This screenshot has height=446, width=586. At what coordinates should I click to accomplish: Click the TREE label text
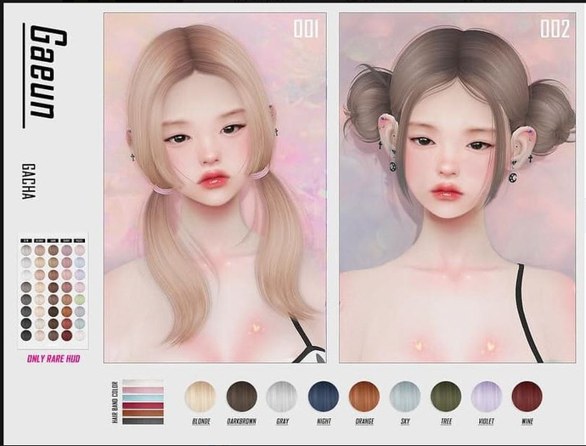click(x=446, y=421)
